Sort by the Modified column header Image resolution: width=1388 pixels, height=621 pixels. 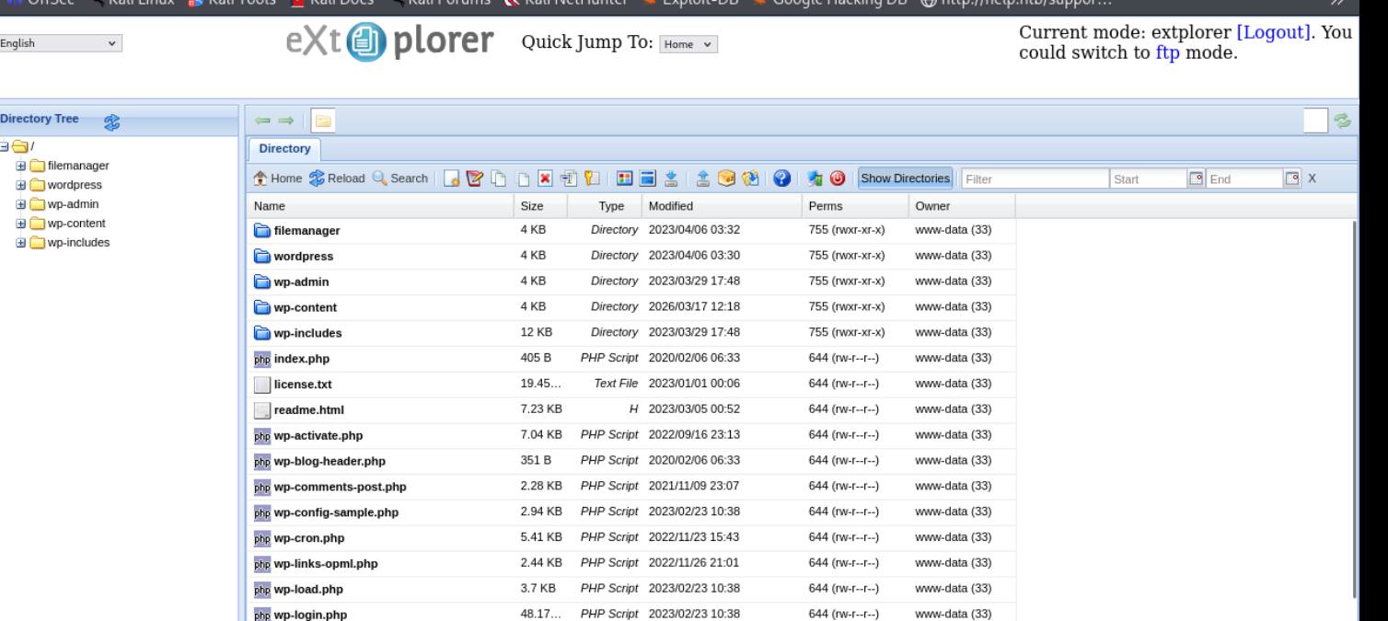point(671,206)
